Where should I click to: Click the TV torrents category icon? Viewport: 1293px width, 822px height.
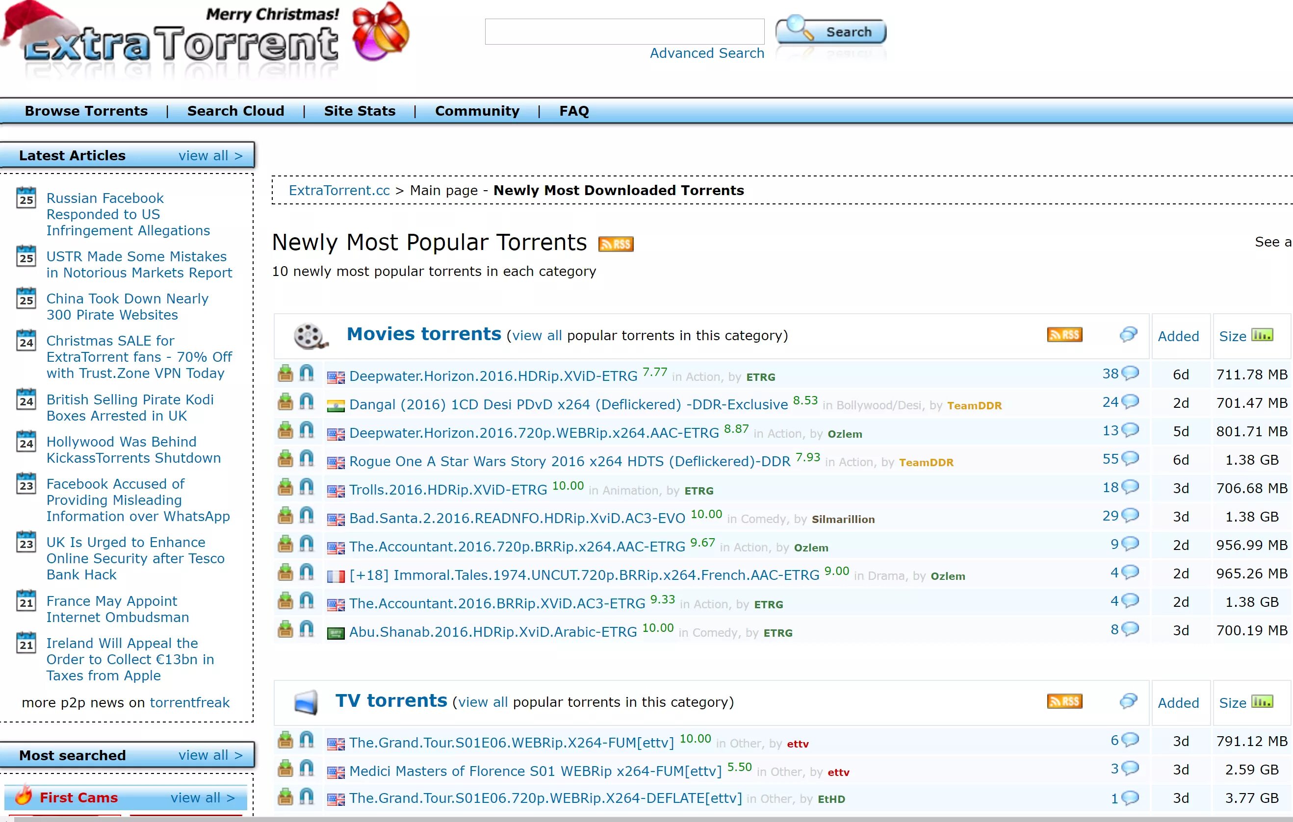coord(306,701)
